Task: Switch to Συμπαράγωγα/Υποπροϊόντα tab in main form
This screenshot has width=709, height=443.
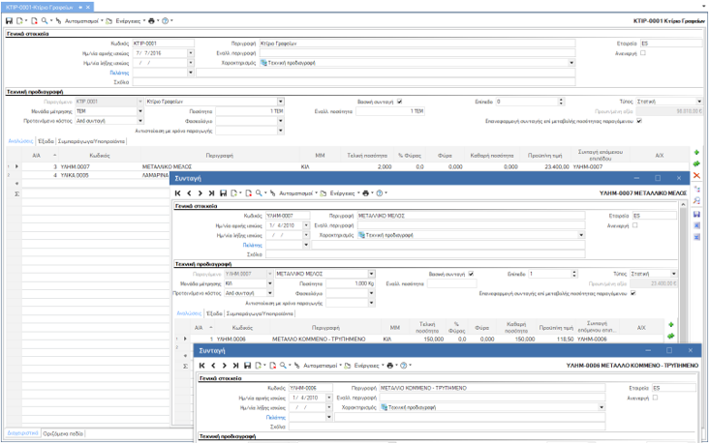Action: [x=91, y=141]
